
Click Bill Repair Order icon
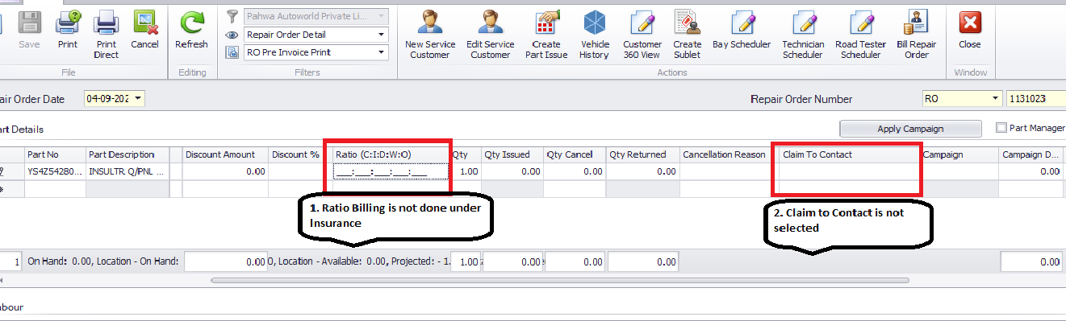coord(917,35)
